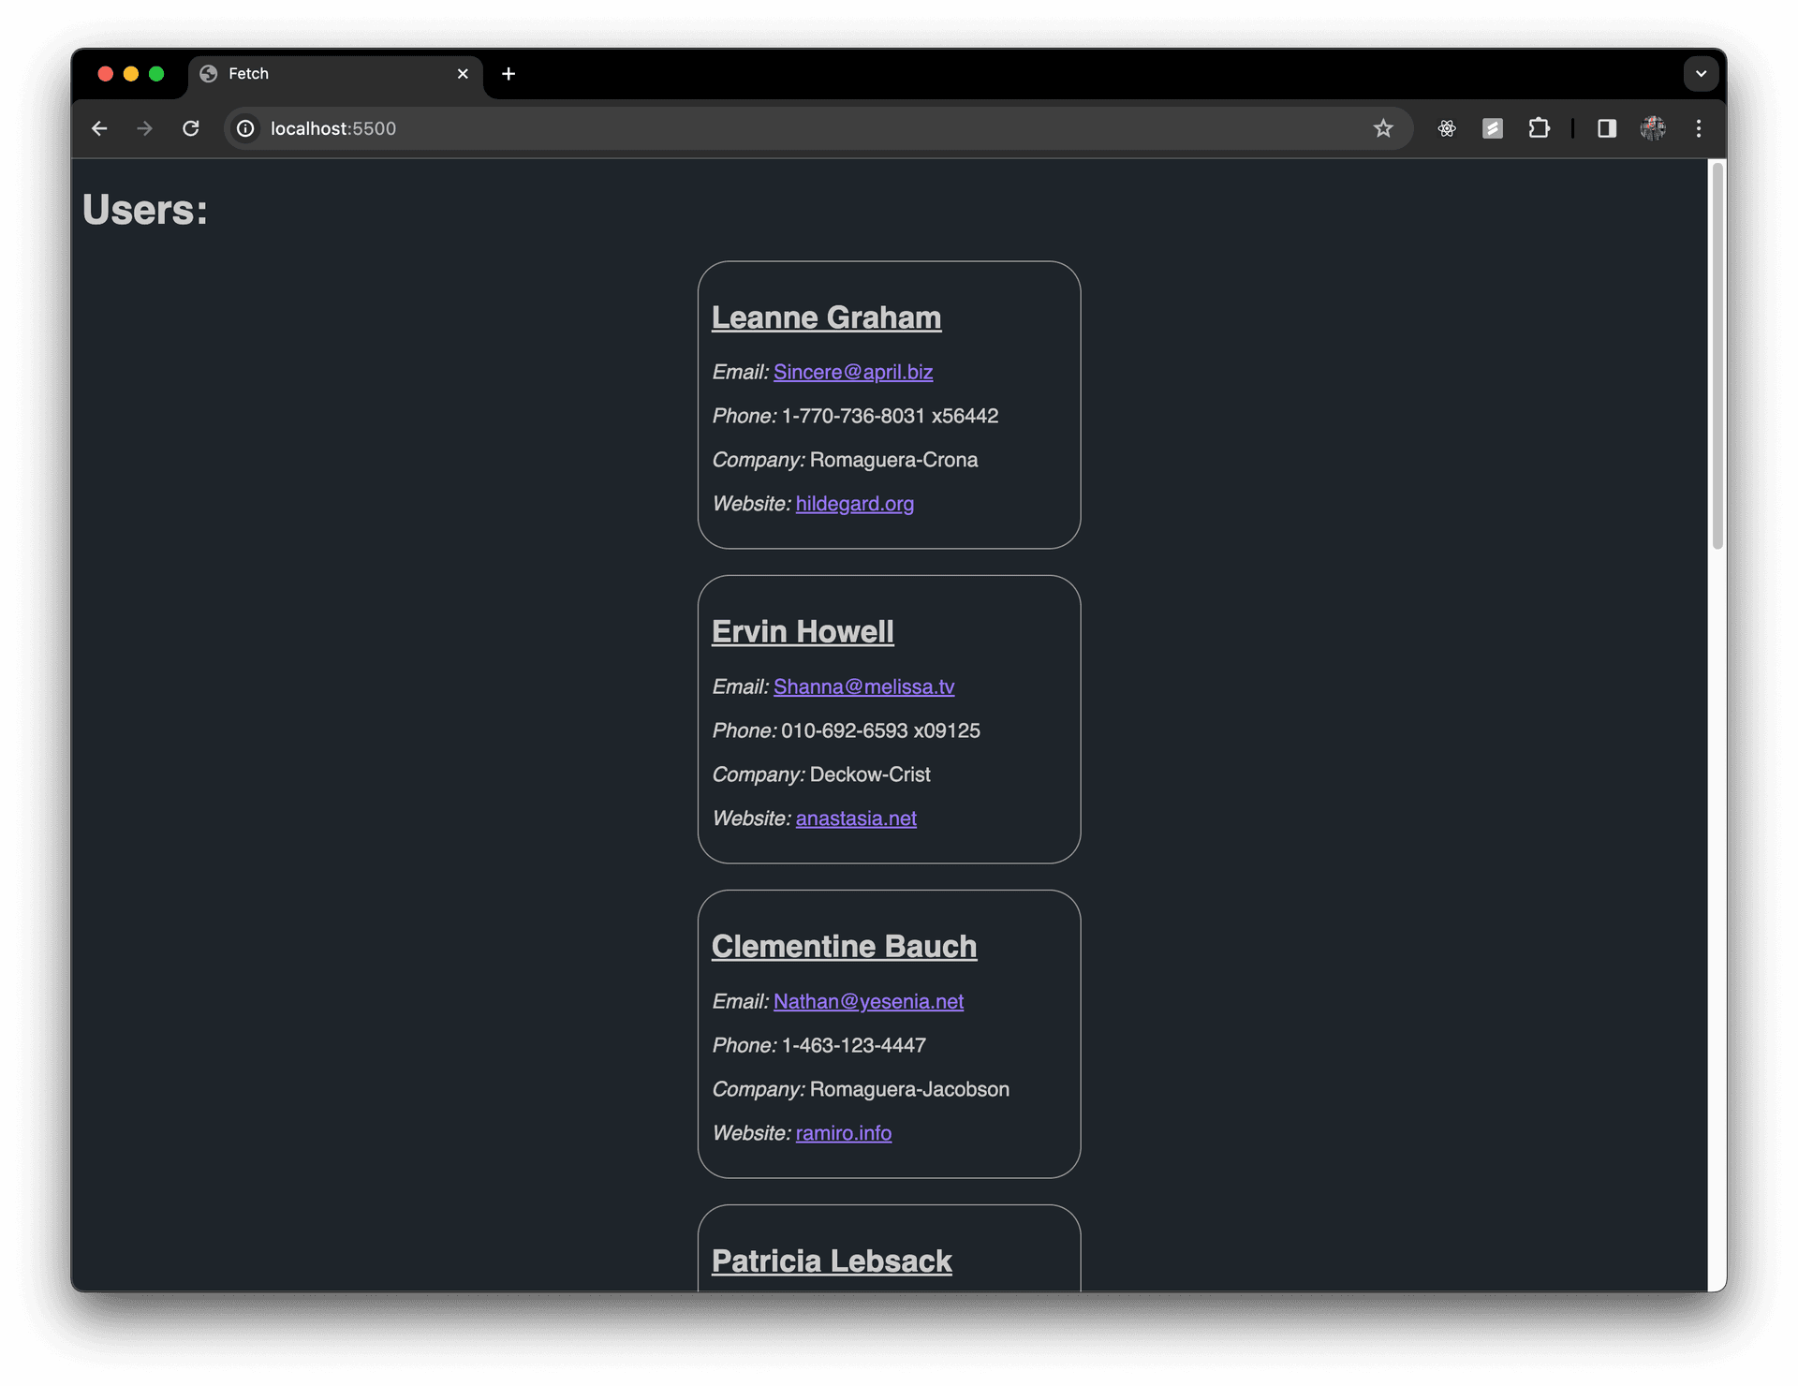Click the anastasia.net website link
Viewport: 1798px width, 1386px height.
855,819
